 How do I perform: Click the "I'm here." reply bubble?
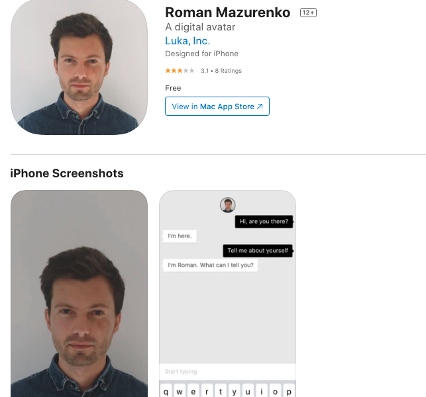(x=180, y=236)
